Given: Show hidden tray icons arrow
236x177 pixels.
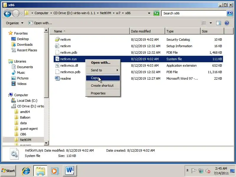Looking at the screenshot, I should tap(187, 171).
